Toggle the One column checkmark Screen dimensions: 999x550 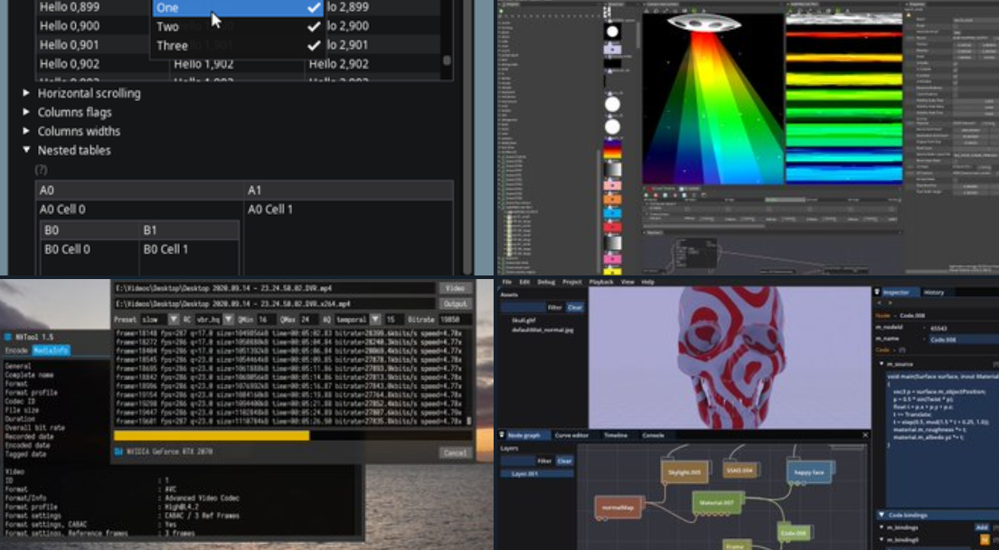point(314,7)
